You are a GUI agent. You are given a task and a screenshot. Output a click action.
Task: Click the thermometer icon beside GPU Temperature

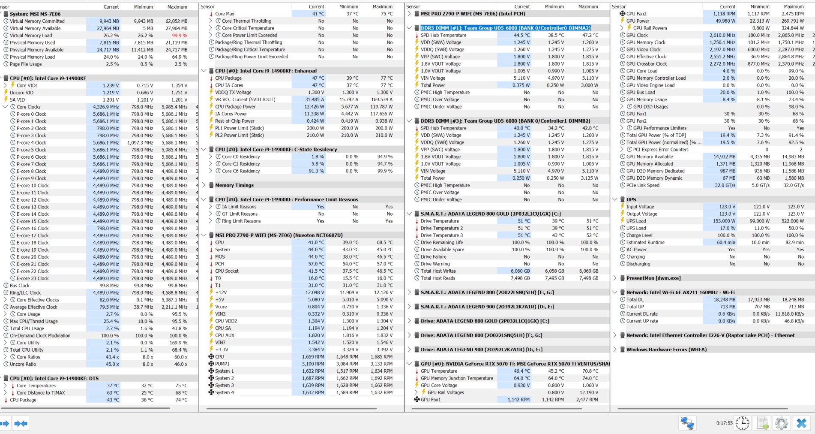pos(416,371)
